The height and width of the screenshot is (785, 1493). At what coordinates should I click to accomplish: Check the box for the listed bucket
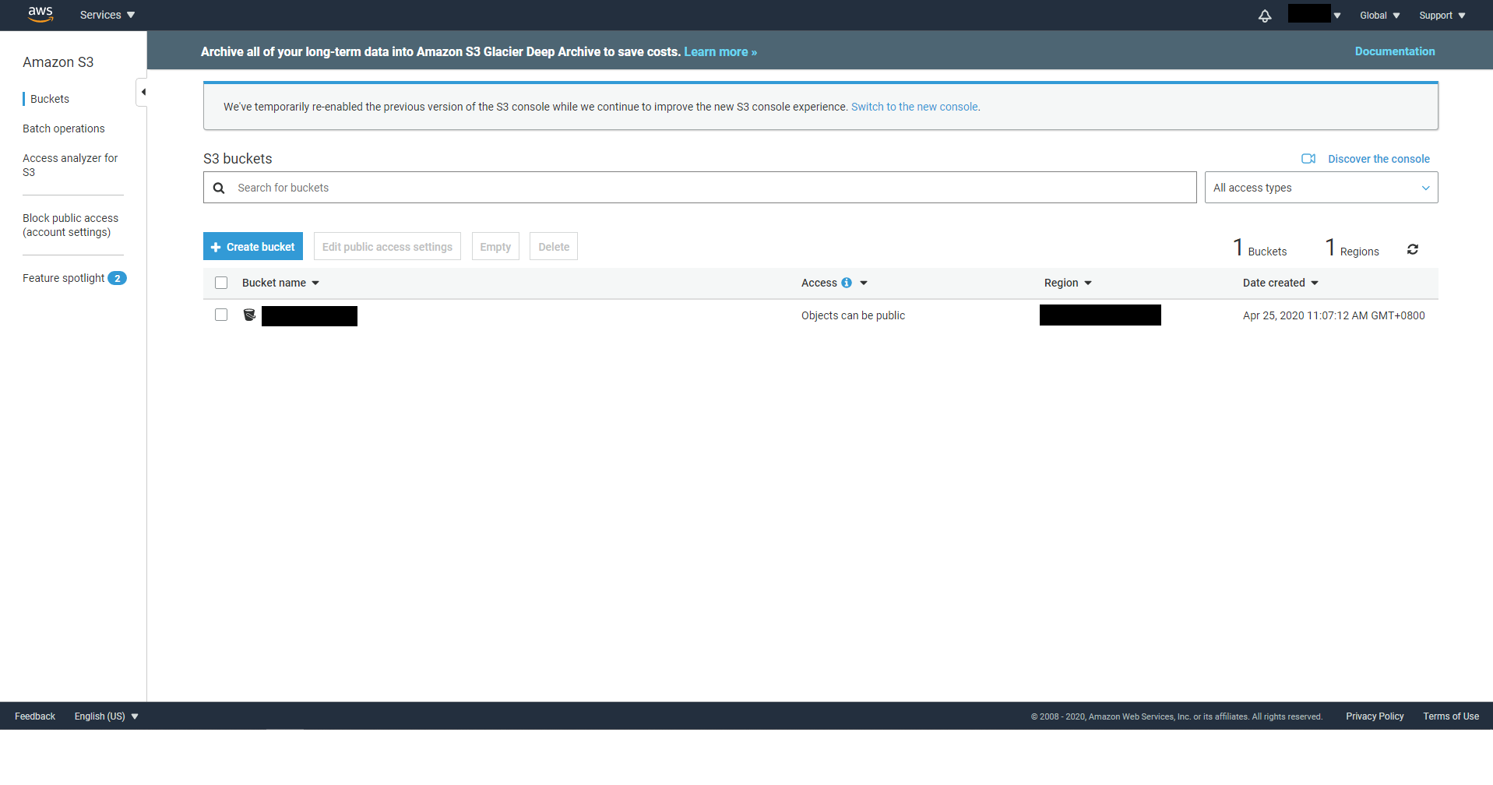pyautogui.click(x=221, y=315)
